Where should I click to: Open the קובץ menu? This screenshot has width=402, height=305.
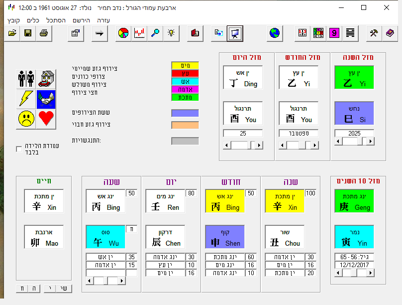point(13,20)
